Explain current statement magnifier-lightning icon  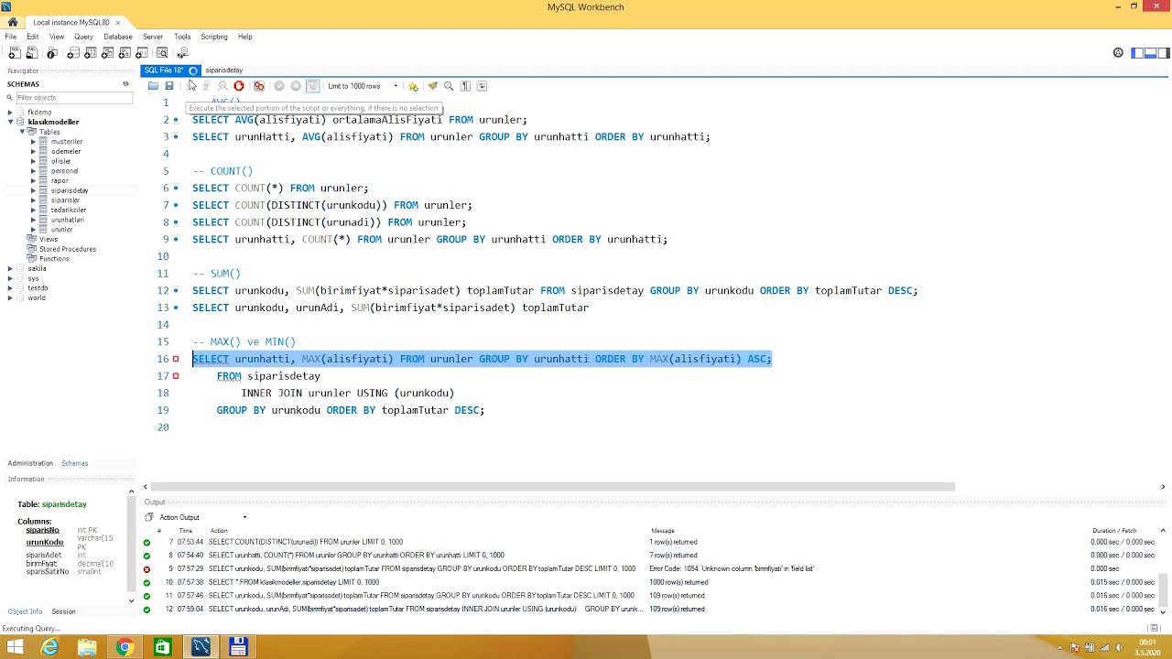[222, 86]
